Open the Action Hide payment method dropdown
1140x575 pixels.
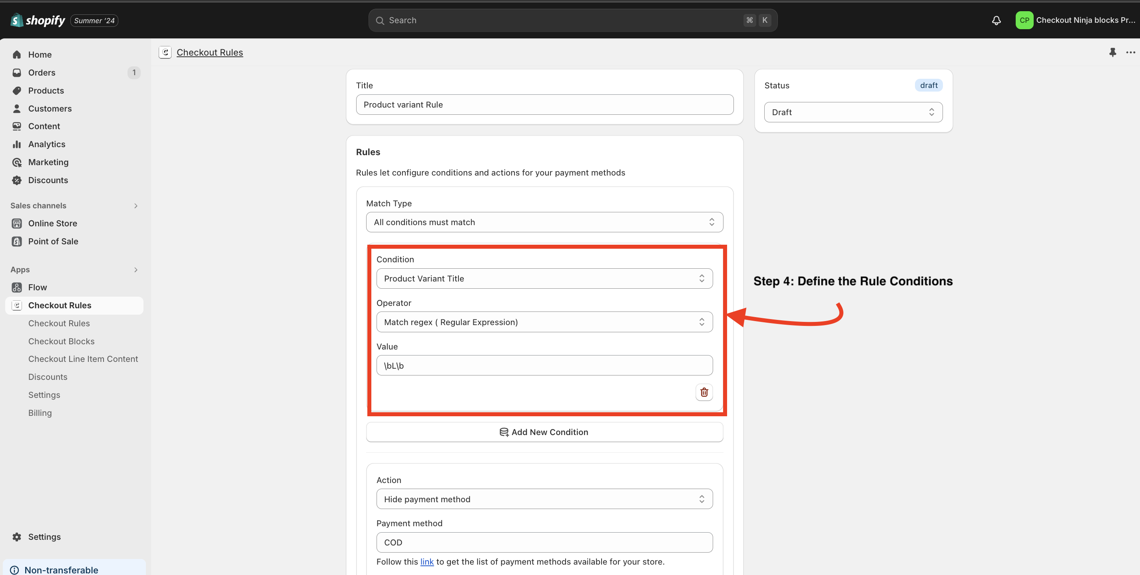coord(544,499)
